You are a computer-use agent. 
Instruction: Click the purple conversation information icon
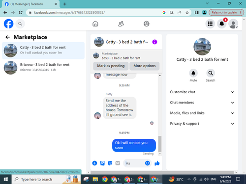pyautogui.click(x=154, y=42)
